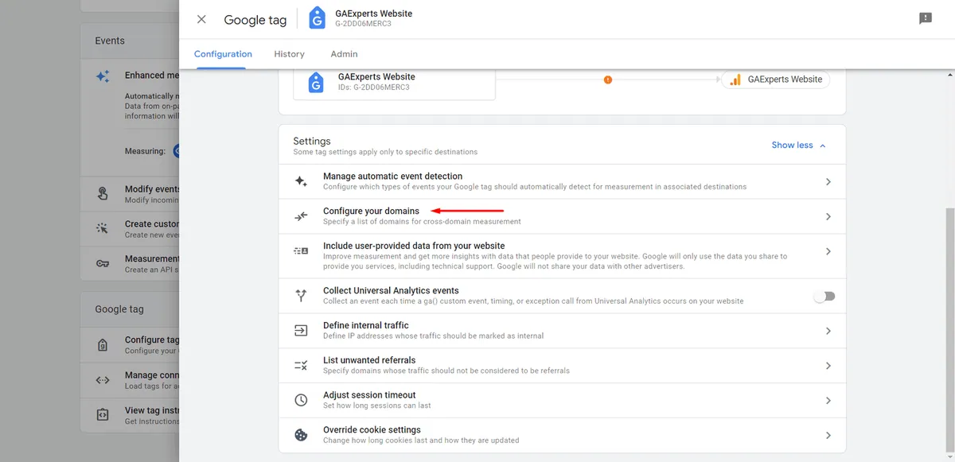Screen dimensions: 955x462
Task: Click the sparkle icon for automatic event detection
Action: click(301, 181)
